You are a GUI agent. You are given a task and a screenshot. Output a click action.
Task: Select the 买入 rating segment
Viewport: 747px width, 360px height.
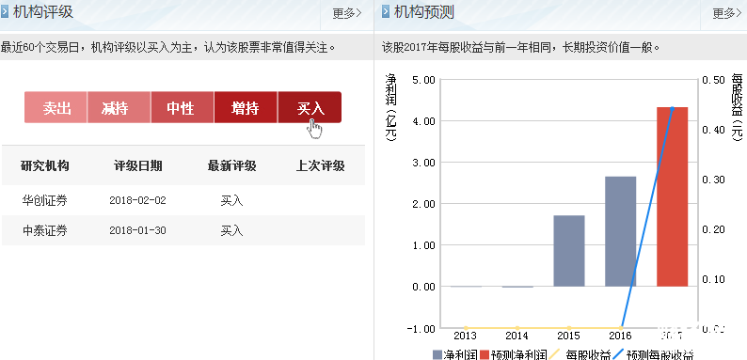tap(310, 107)
